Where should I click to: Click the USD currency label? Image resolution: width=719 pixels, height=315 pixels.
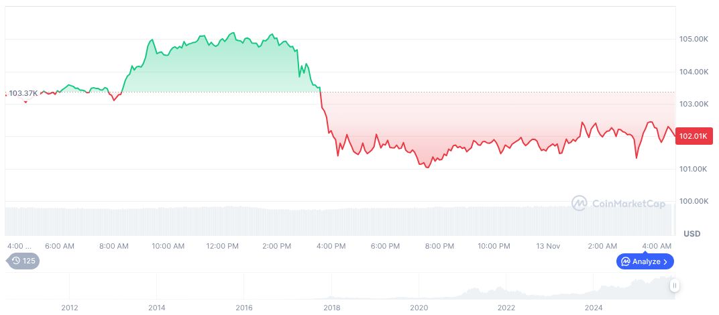692,234
